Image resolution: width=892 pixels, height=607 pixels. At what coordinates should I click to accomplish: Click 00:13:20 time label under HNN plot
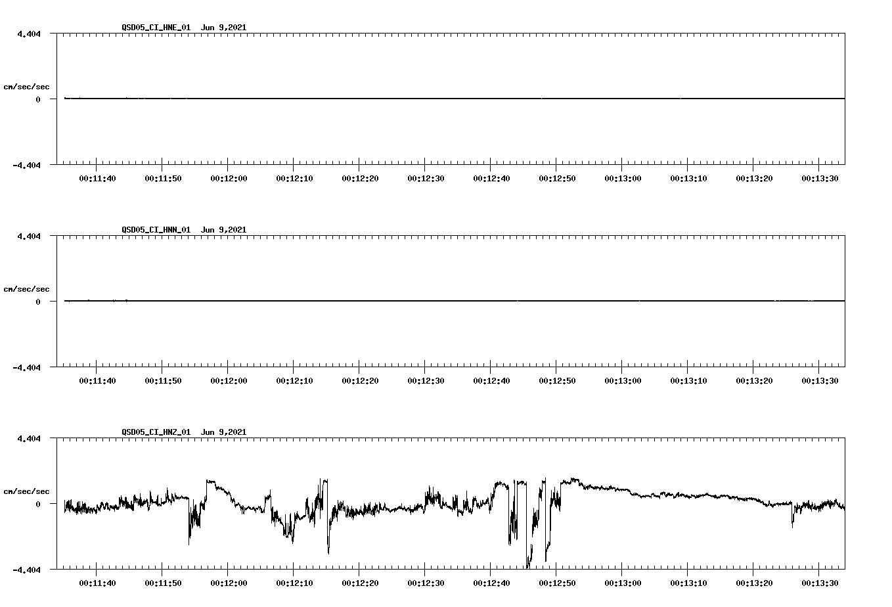[754, 381]
